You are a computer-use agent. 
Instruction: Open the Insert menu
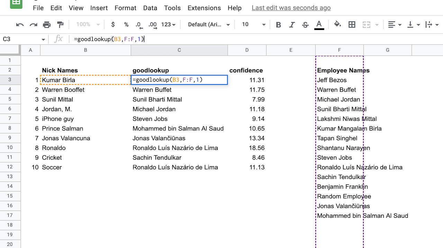(99, 8)
